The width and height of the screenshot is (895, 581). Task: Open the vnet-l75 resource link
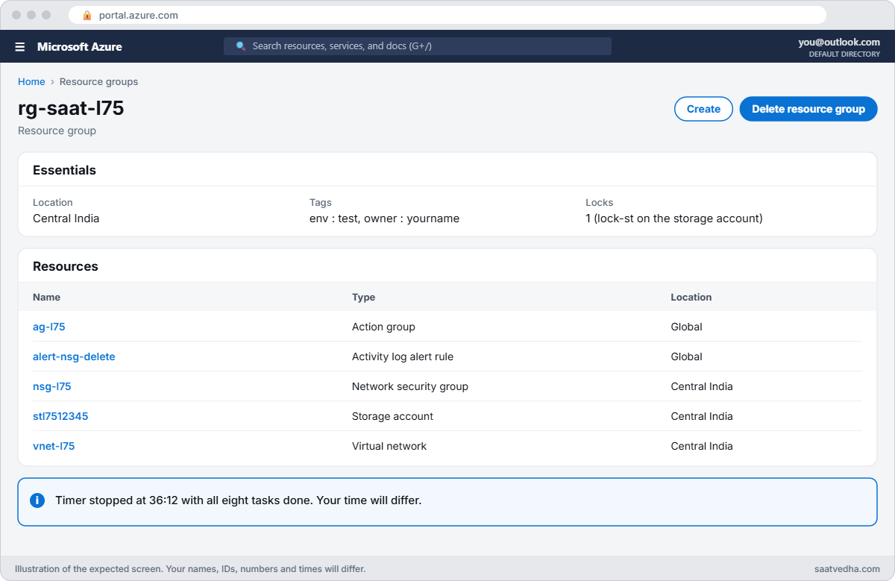pyautogui.click(x=54, y=446)
